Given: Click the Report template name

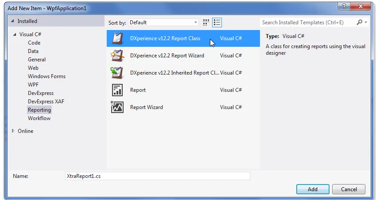Looking at the screenshot, I should click(138, 90).
